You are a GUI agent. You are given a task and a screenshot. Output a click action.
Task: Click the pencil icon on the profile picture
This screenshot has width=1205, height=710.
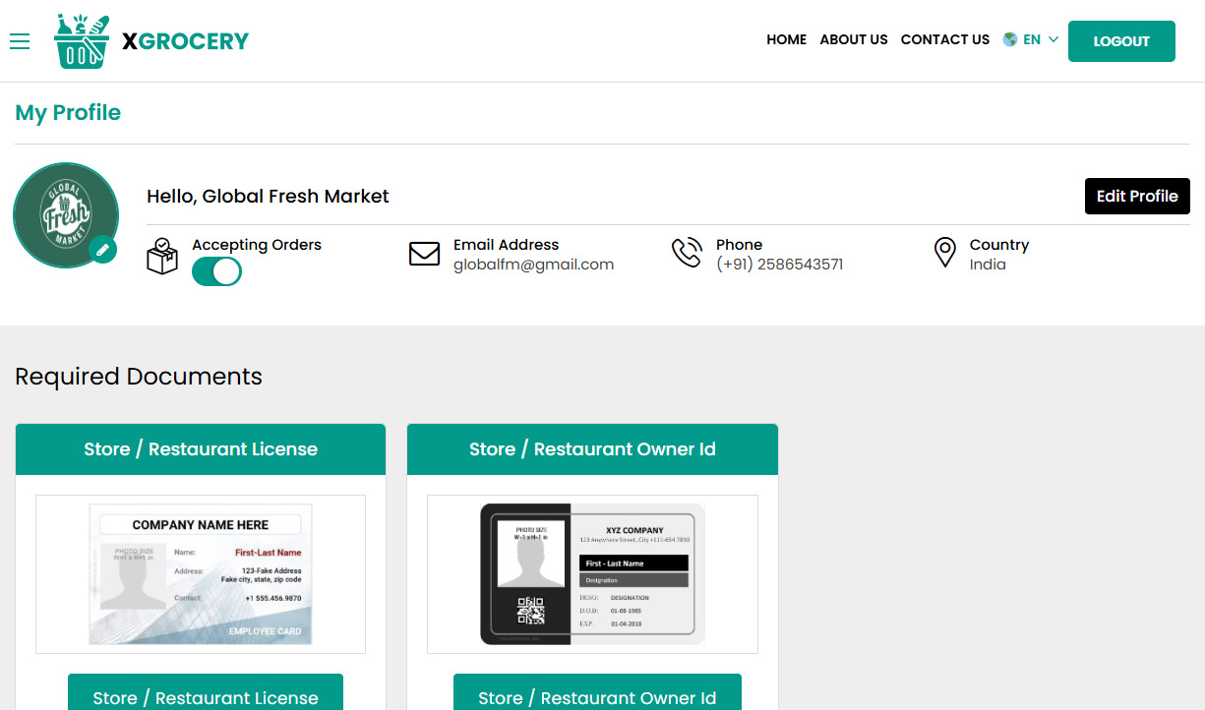(x=103, y=250)
